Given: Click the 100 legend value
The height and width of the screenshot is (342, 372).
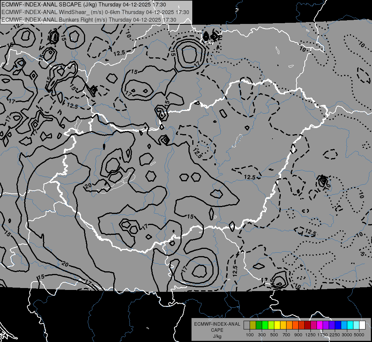Looking at the screenshot, I should tap(250, 335).
